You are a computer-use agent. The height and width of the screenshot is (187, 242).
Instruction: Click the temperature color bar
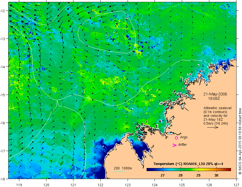pyautogui.click(x=189, y=169)
